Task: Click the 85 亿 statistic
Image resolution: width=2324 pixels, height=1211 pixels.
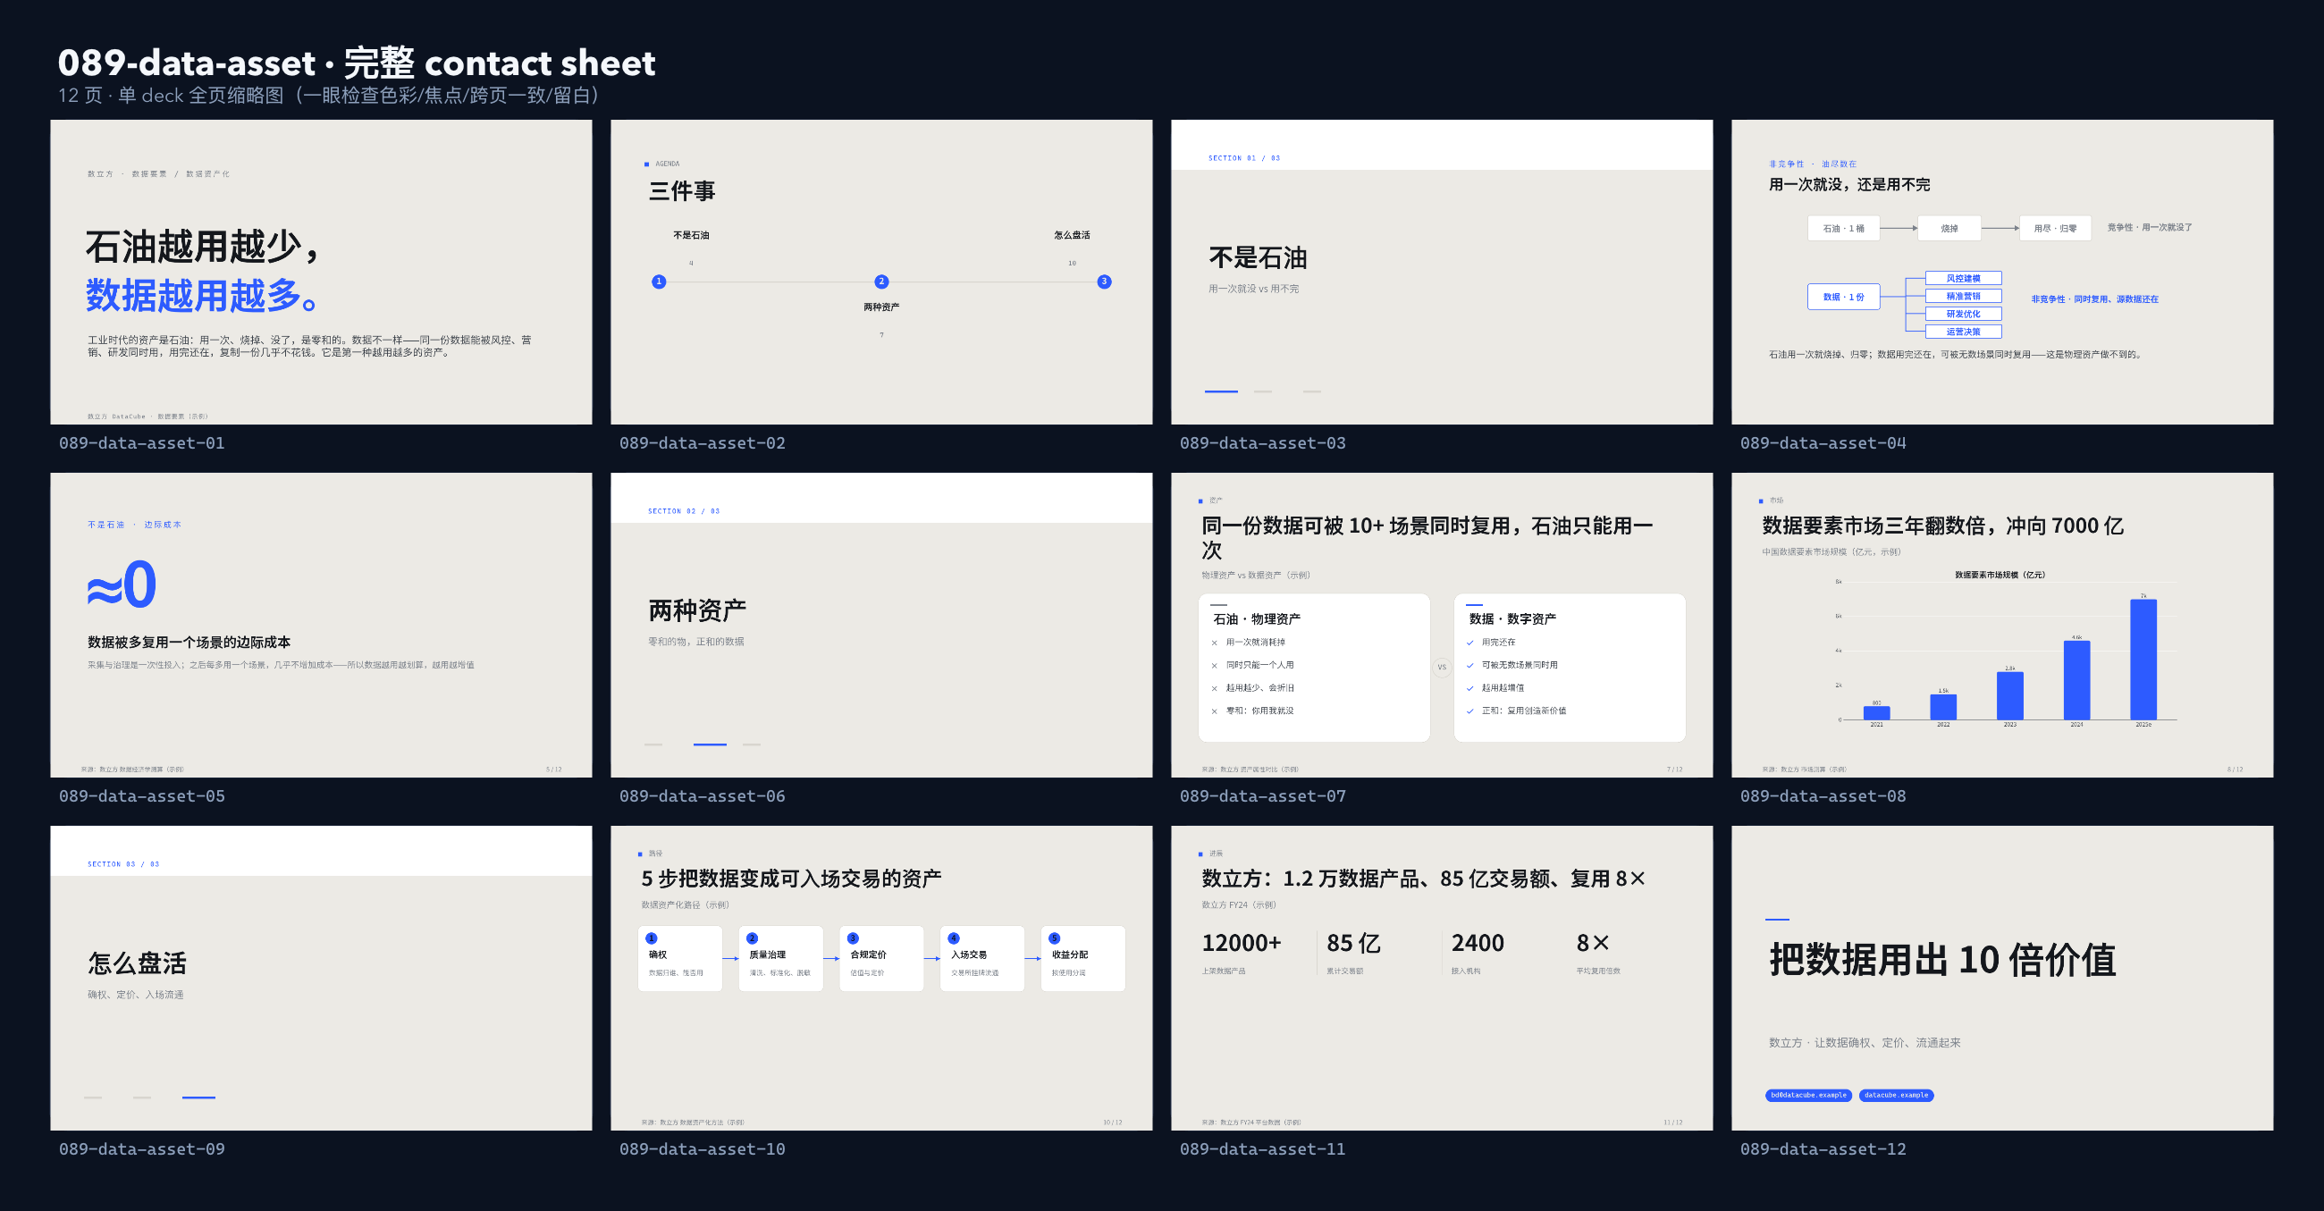Action: pyautogui.click(x=1354, y=943)
